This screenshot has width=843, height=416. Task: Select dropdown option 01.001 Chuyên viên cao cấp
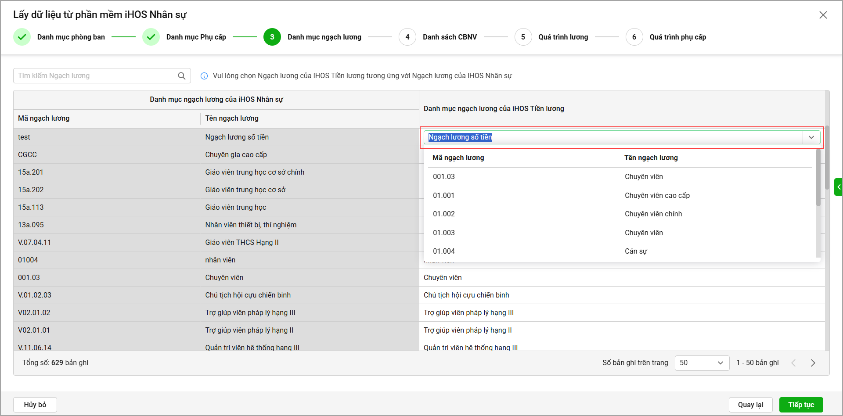point(620,195)
